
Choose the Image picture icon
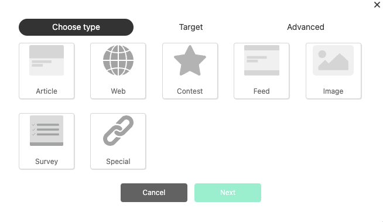point(333,60)
